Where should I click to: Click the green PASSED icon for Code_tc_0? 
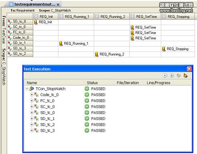click(x=87, y=95)
